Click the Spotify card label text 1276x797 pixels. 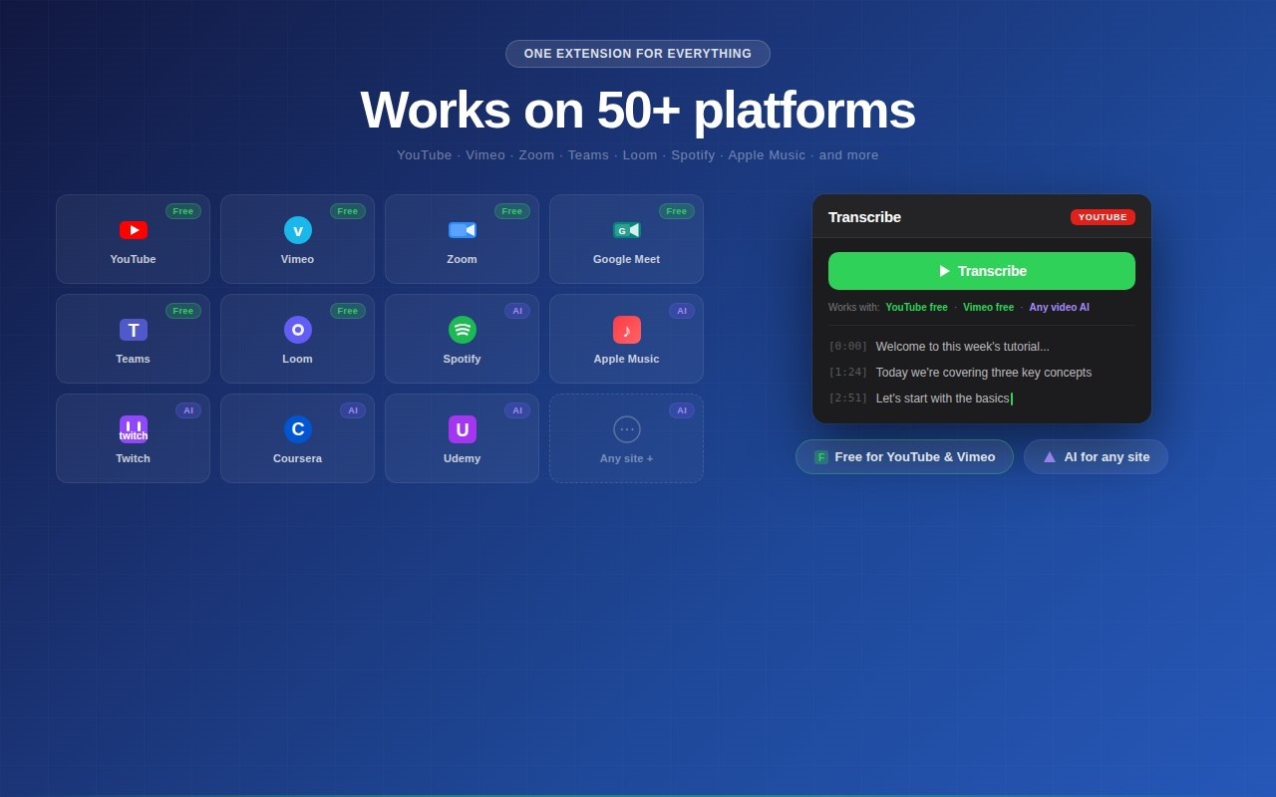click(x=463, y=359)
